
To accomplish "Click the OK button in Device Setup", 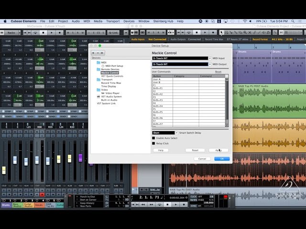I will 221,158.
